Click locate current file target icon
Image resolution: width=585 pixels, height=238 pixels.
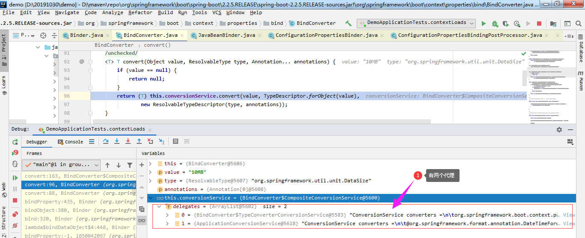[x=43, y=36]
